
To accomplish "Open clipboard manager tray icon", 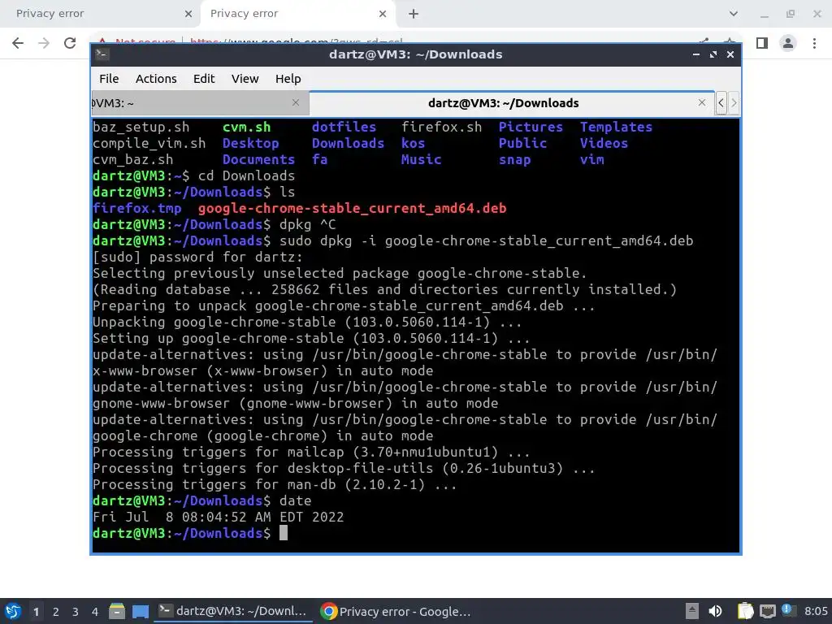I will 746,611.
